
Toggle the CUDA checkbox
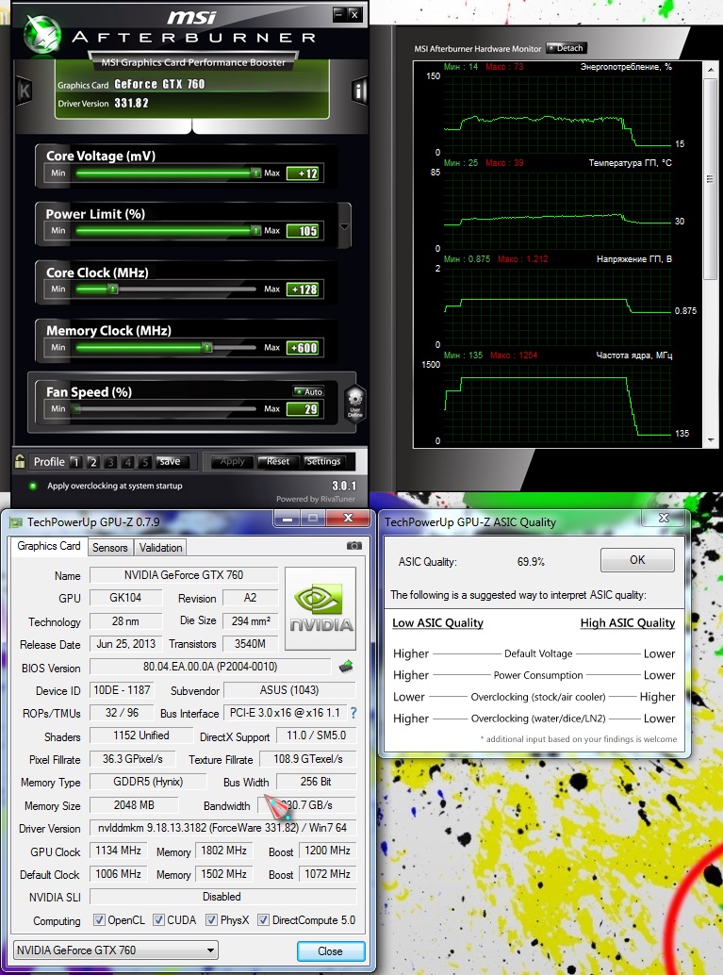click(x=158, y=919)
